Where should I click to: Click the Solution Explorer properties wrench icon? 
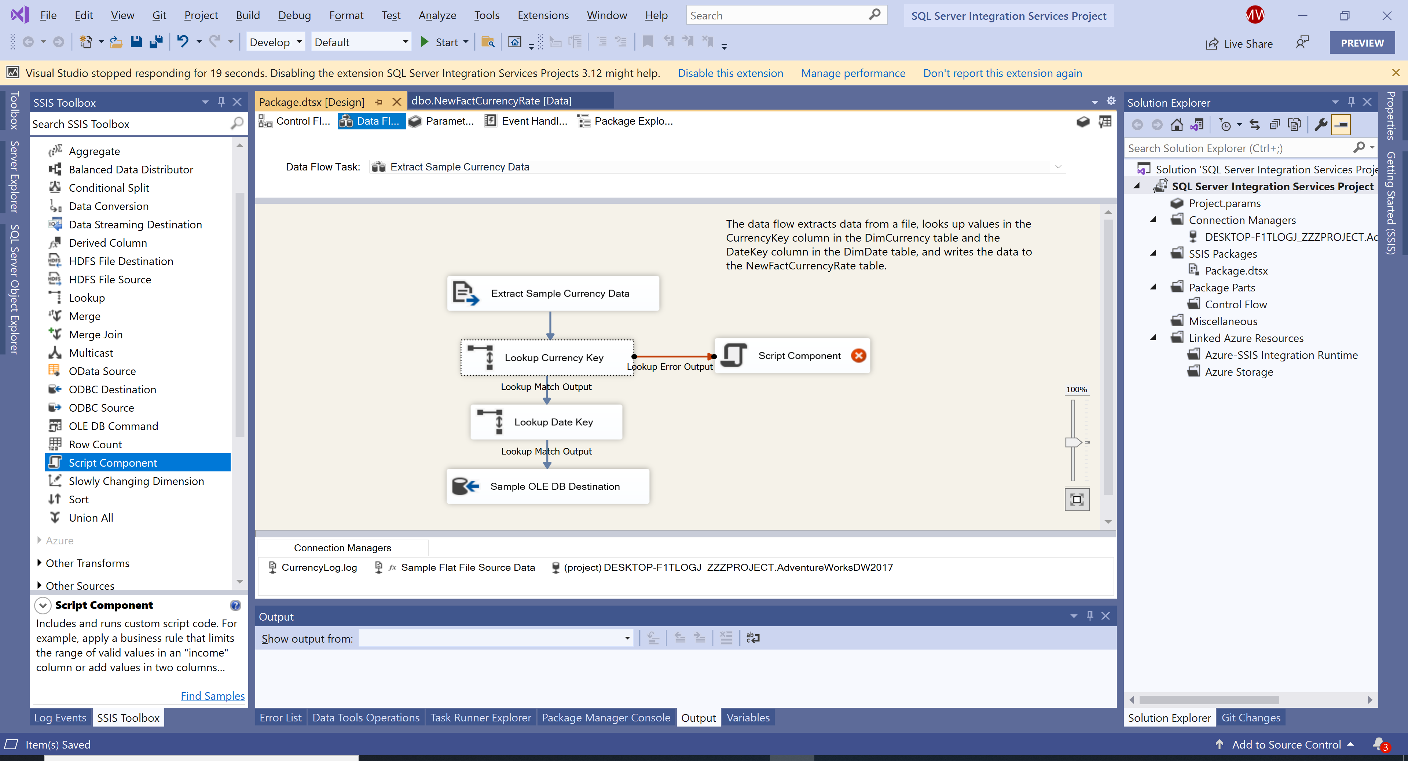point(1320,125)
